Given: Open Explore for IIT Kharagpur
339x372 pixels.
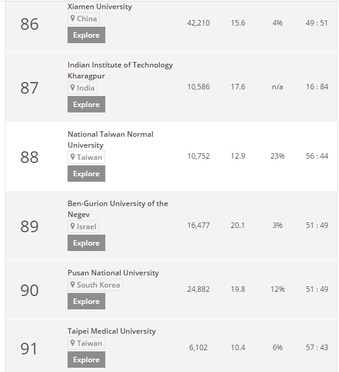Looking at the screenshot, I should coord(86,104).
